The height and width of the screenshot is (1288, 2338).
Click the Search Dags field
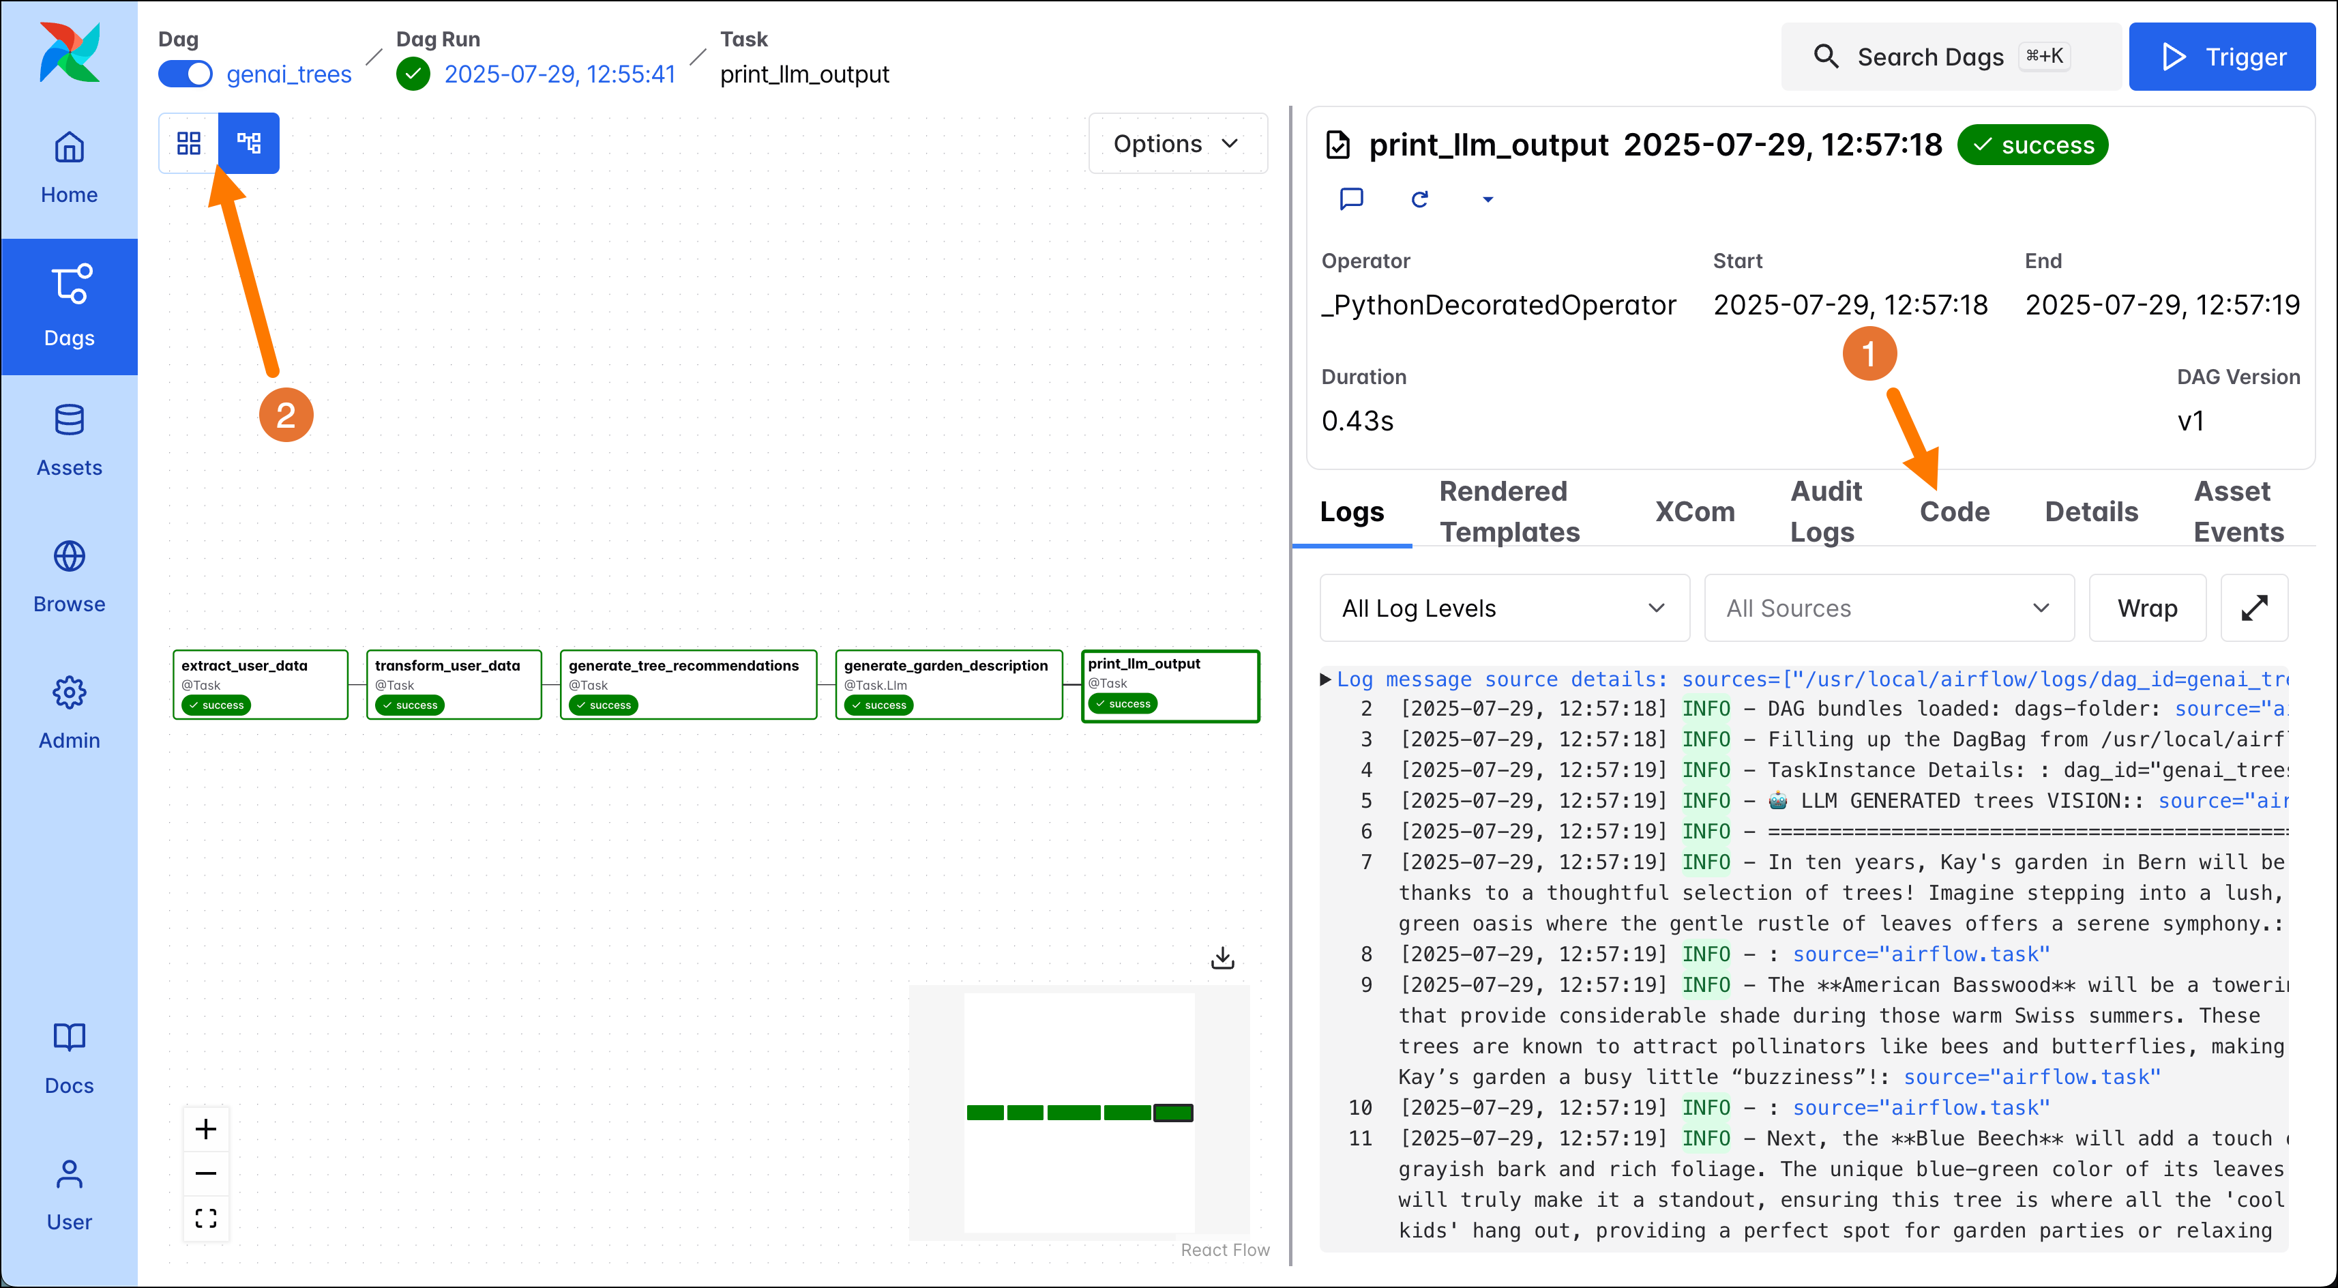(1930, 56)
